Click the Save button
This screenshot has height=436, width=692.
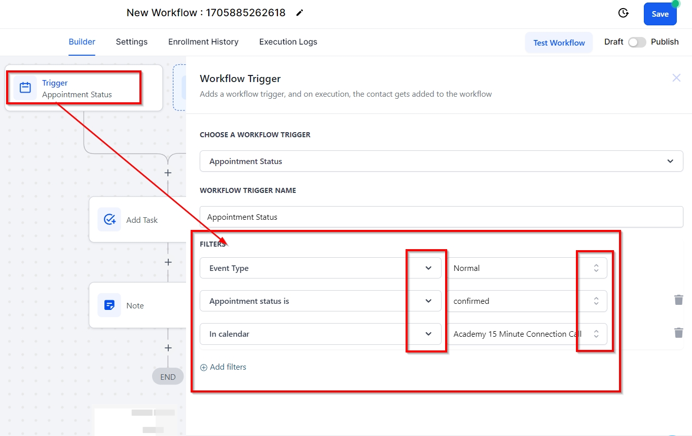[660, 14]
